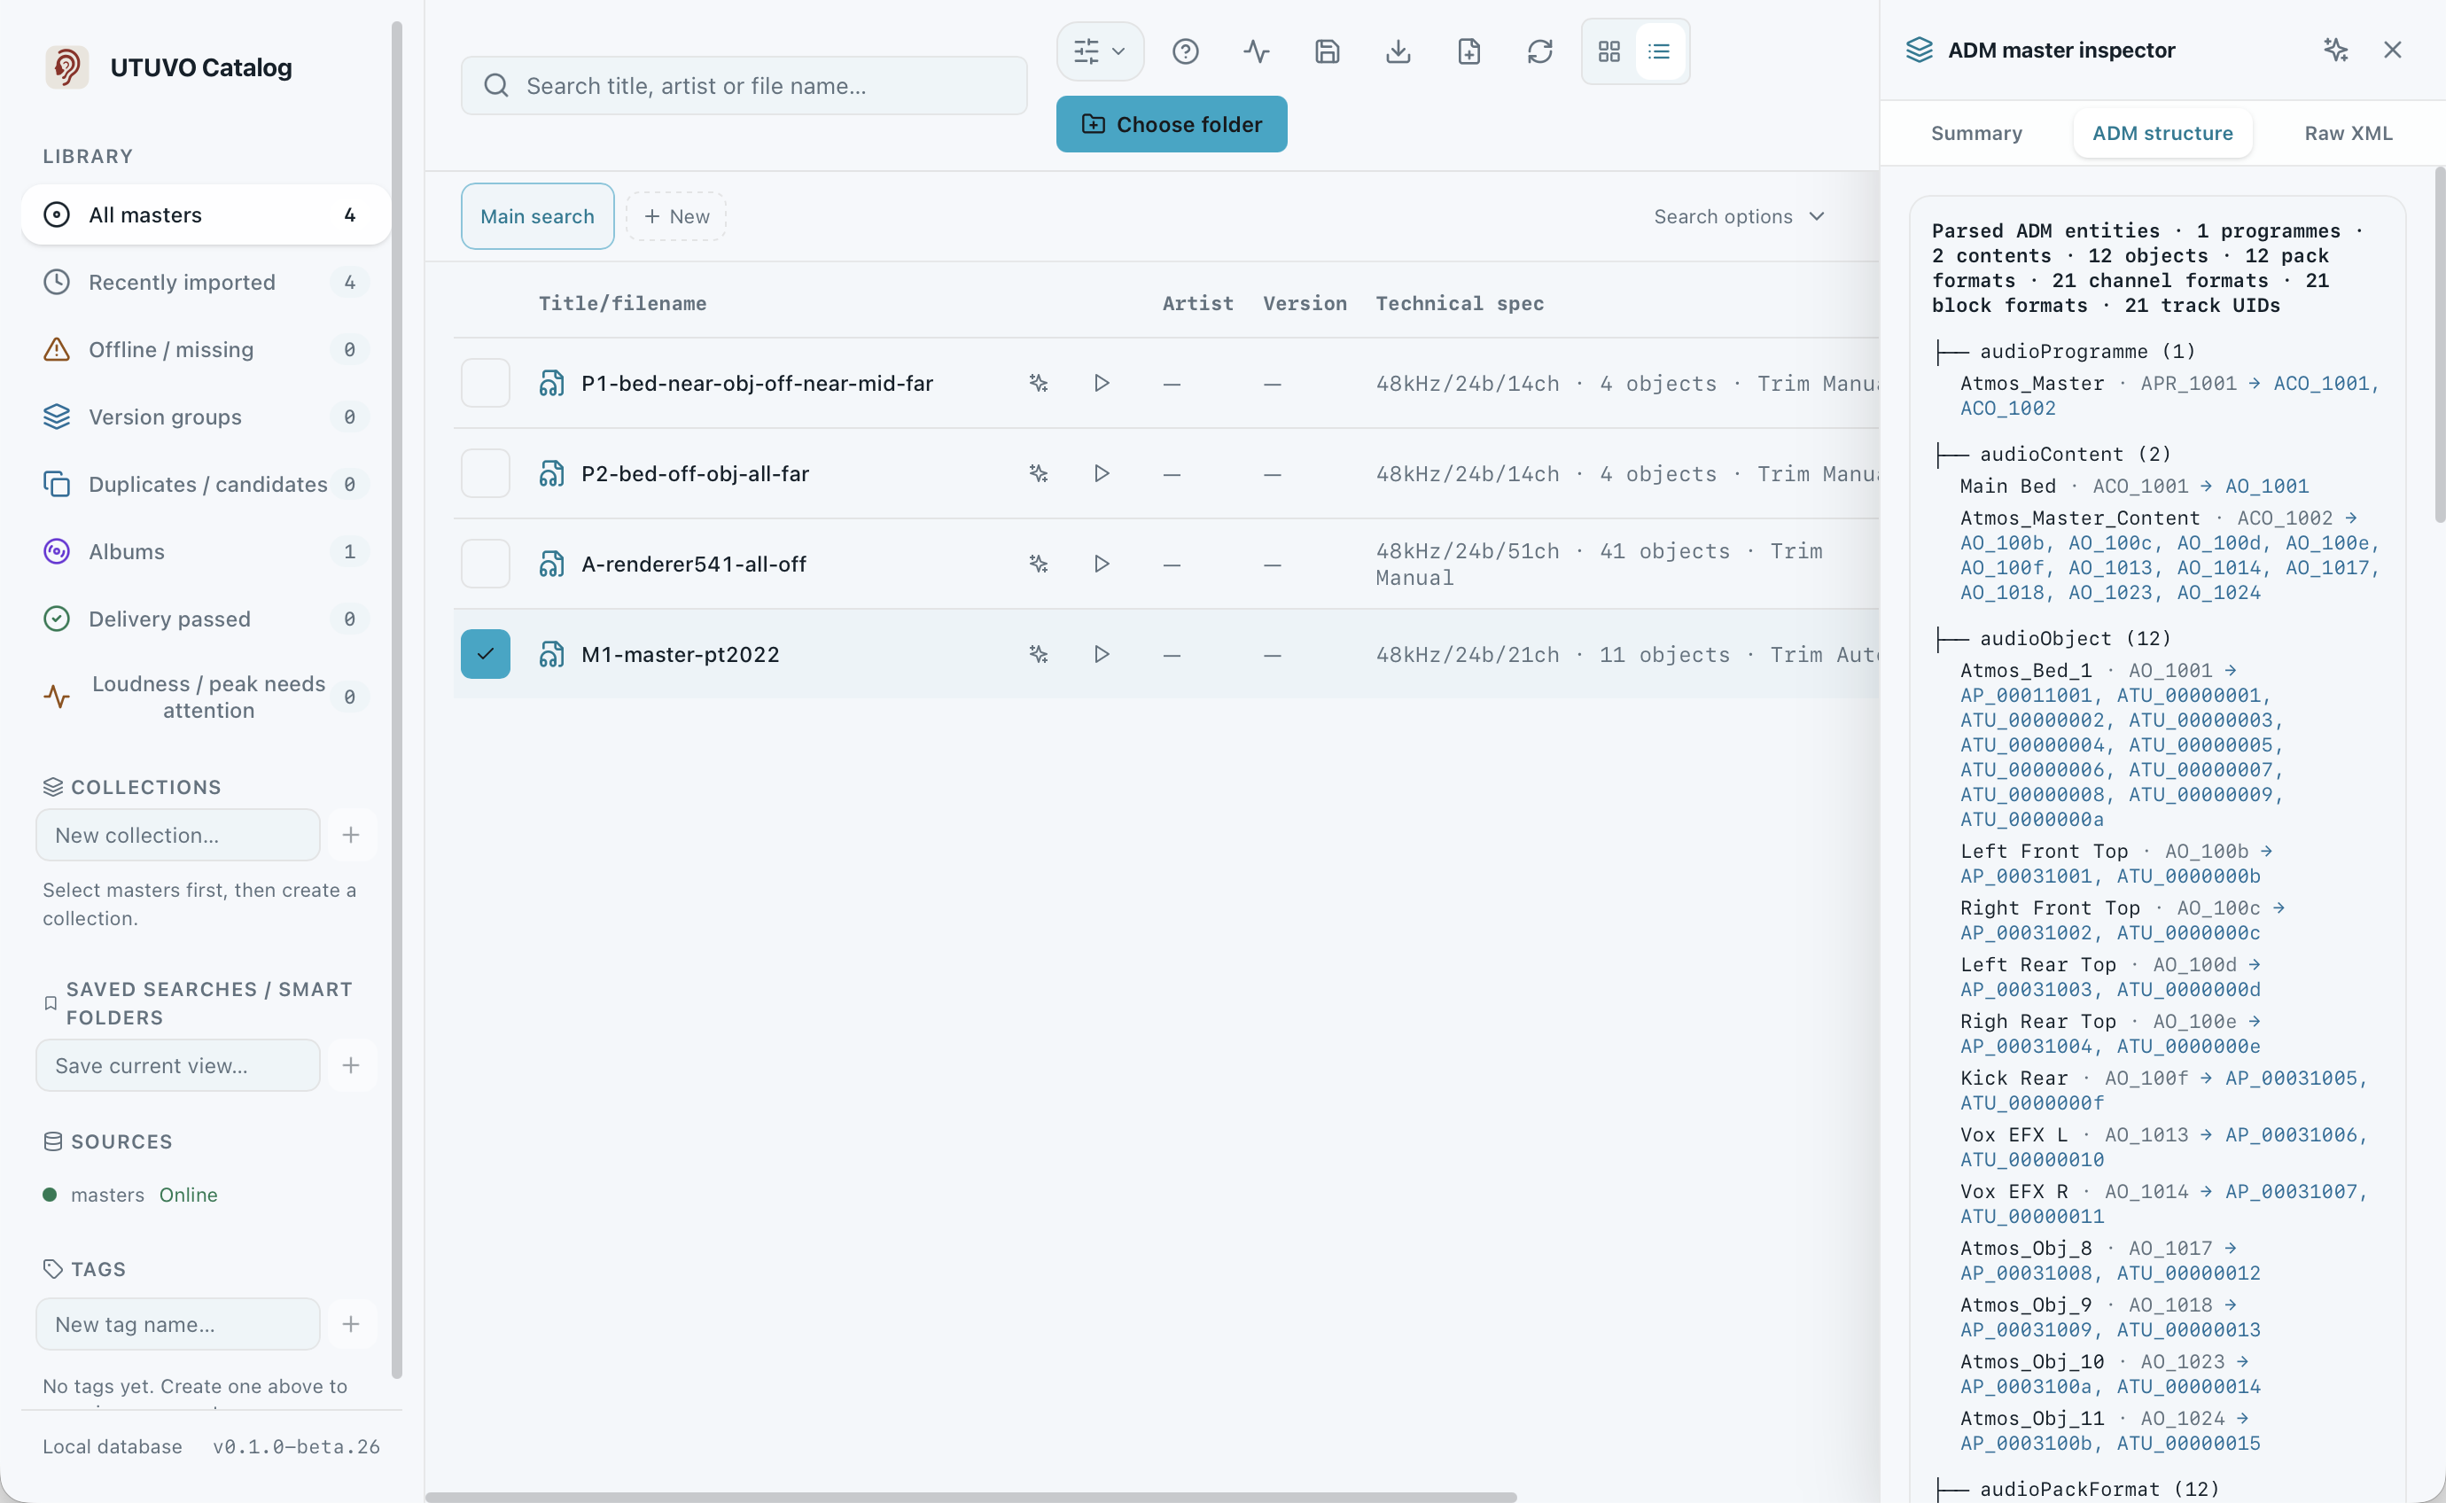Click plus button beside Save current view field
This screenshot has height=1503, width=2446.
click(x=351, y=1065)
